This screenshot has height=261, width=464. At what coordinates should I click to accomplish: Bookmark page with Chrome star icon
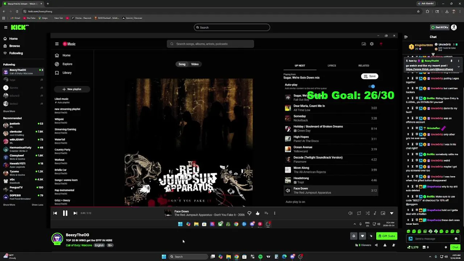point(418,11)
